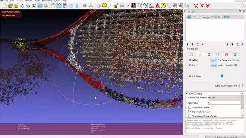
Task: Toggle the Show Layer Dialog toolbar icon
Action: pyautogui.click(x=40, y=6)
